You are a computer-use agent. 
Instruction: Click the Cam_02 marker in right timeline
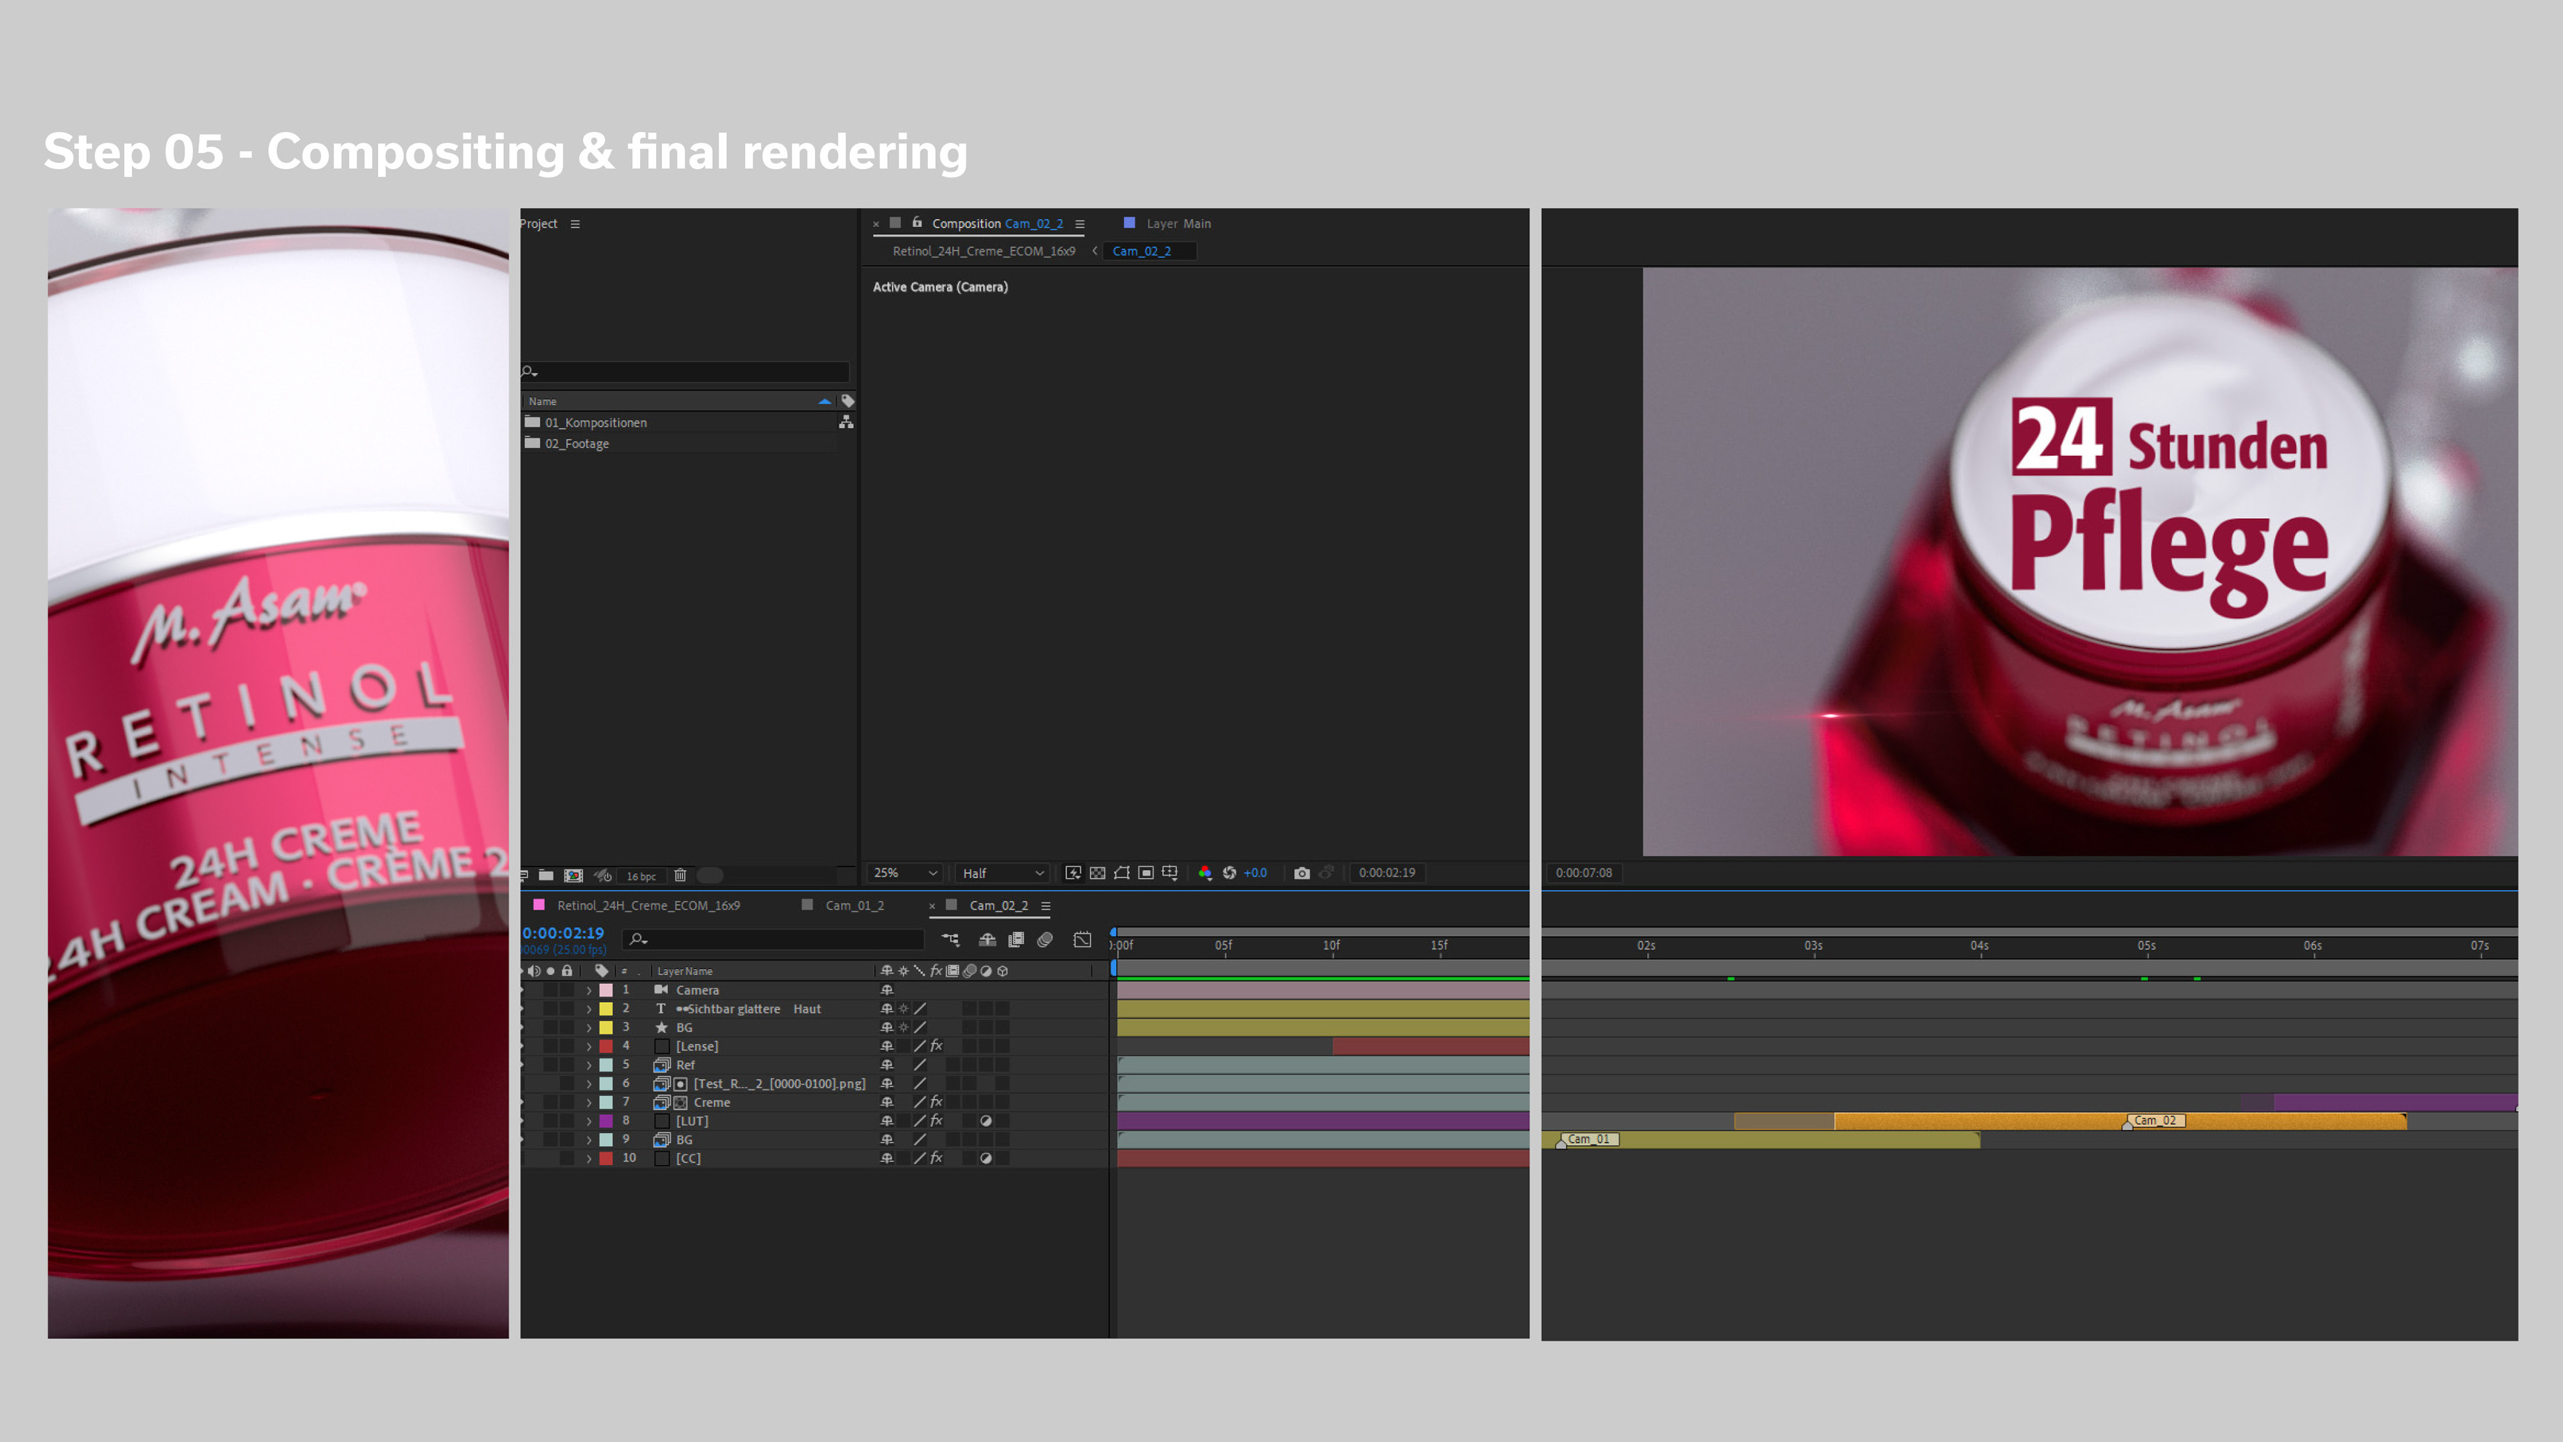[x=2155, y=1121]
